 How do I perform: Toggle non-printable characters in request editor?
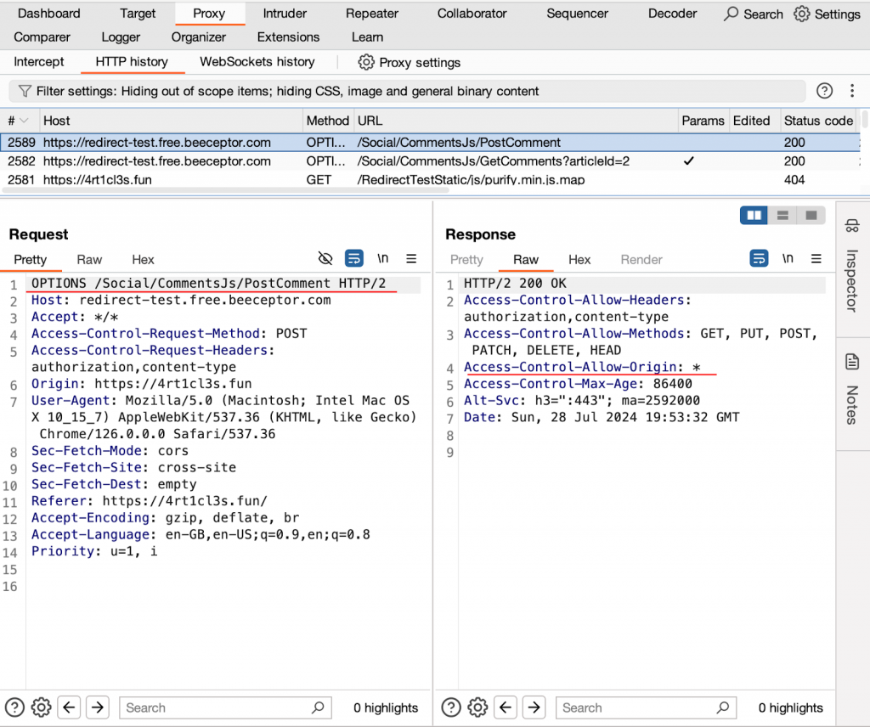(x=382, y=259)
